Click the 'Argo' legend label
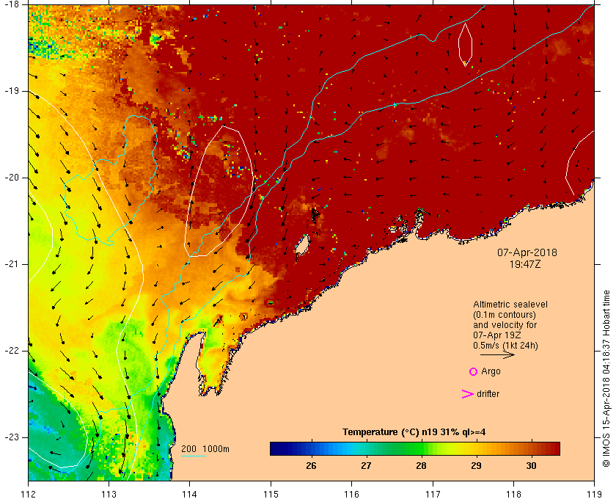616x499 pixels. tap(491, 371)
